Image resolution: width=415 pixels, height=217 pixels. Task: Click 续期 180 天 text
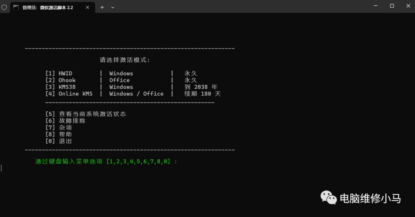click(203, 94)
